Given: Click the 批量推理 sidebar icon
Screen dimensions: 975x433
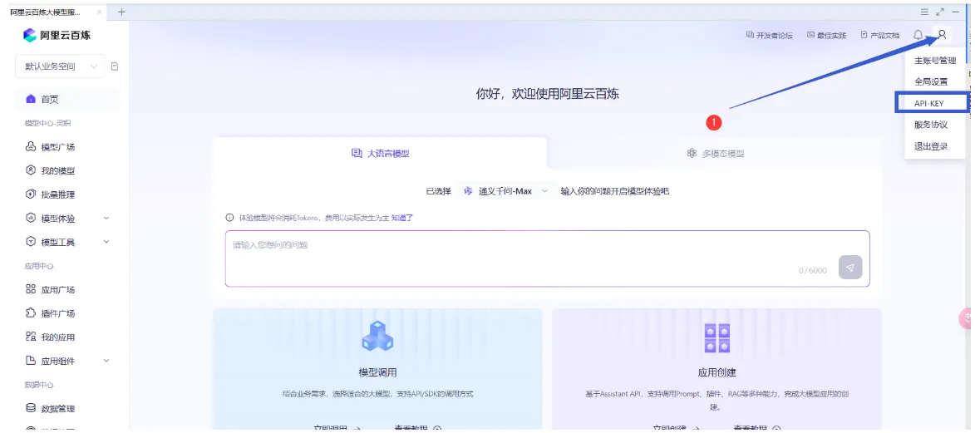Looking at the screenshot, I should click(x=31, y=194).
